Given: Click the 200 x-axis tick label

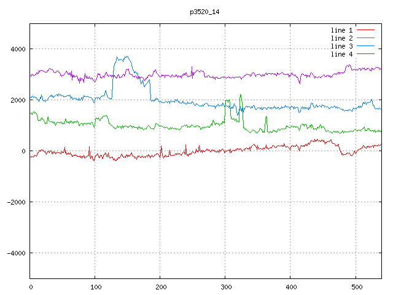Looking at the screenshot, I should [160, 286].
